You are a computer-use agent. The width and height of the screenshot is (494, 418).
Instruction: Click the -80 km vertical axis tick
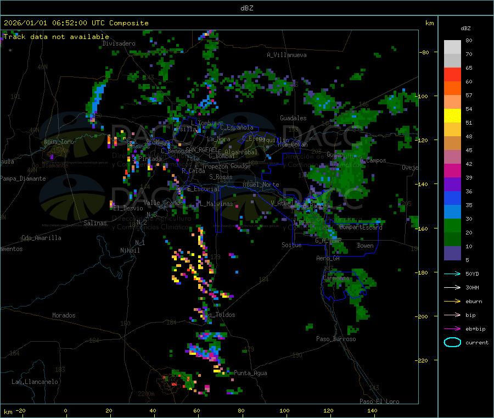pos(424,52)
